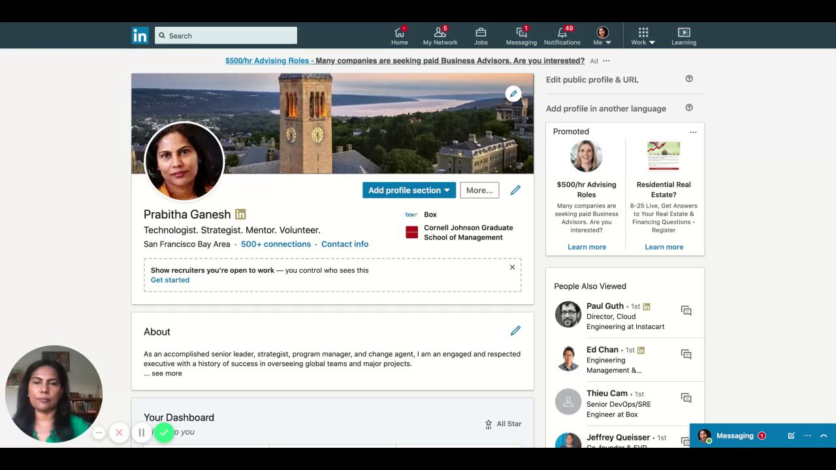Click Ed Chan's premium badge icon
Screen dimensions: 836x470
pyautogui.click(x=641, y=351)
